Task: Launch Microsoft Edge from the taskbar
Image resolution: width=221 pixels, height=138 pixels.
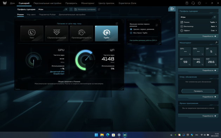Action: click(108, 135)
